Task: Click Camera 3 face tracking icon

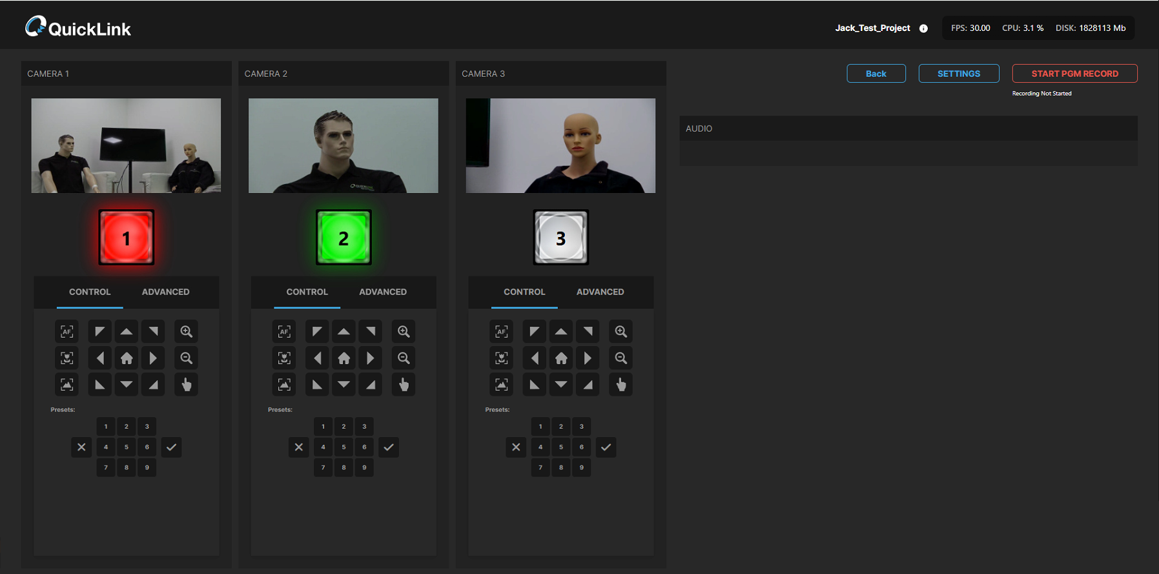Action: point(501,358)
